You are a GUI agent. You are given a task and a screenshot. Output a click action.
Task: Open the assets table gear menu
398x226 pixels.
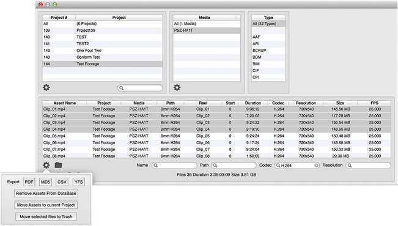[x=46, y=165]
